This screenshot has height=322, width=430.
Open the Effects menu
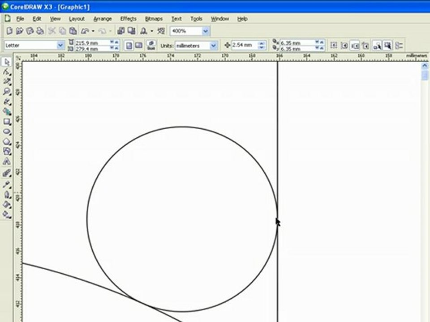[x=129, y=19]
